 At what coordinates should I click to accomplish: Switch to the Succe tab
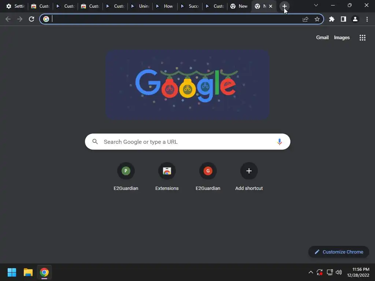pyautogui.click(x=190, y=6)
